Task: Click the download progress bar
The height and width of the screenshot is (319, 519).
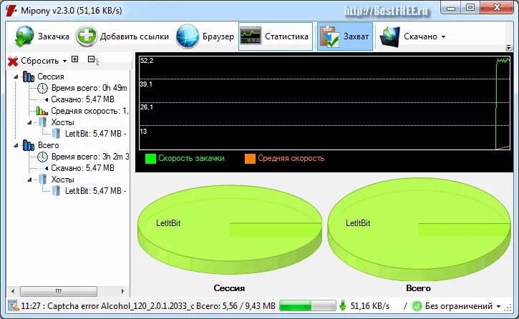Action: click(x=308, y=306)
